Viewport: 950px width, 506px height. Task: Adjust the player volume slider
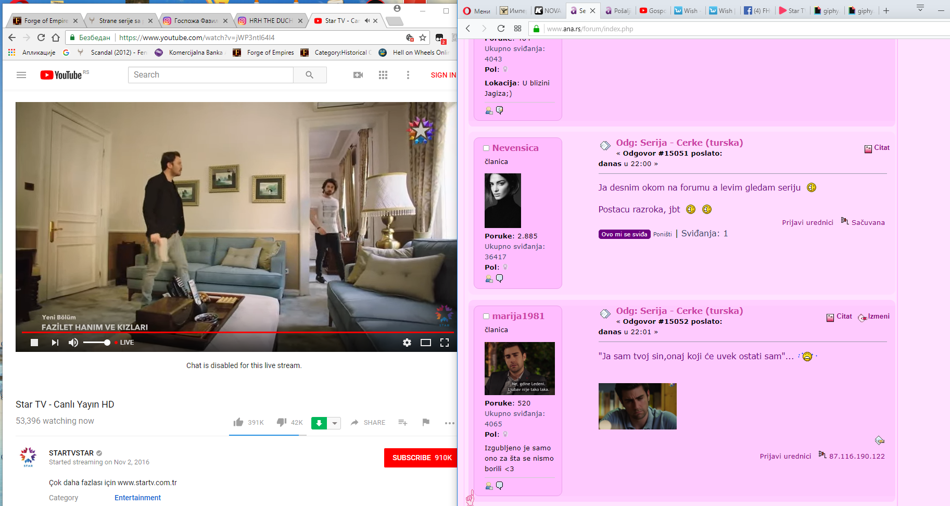97,343
